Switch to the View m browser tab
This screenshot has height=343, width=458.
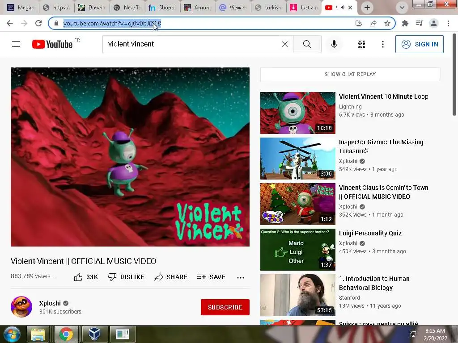(233, 8)
